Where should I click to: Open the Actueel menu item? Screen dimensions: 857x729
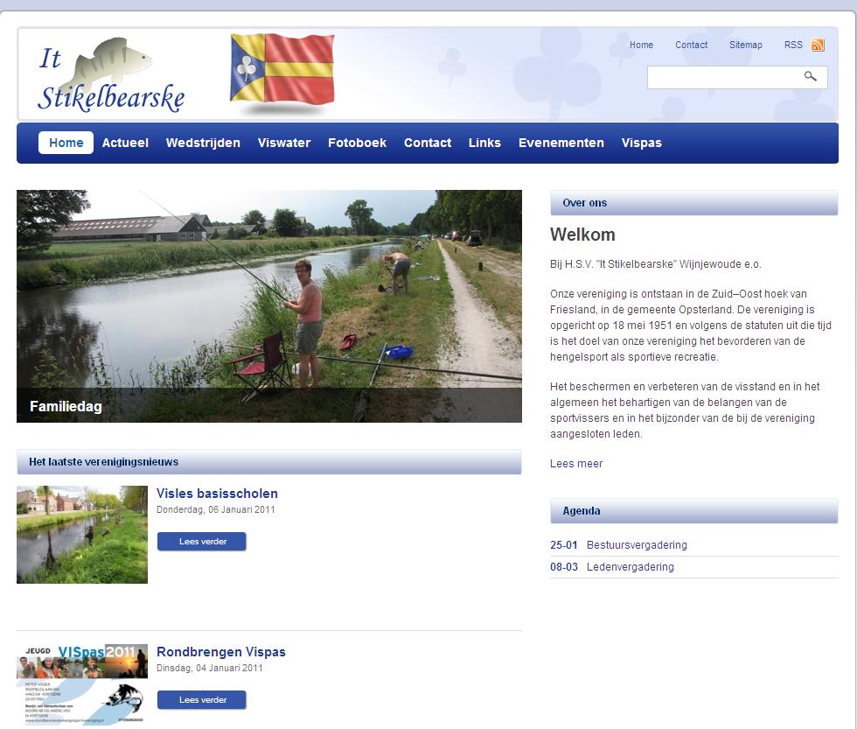125,143
